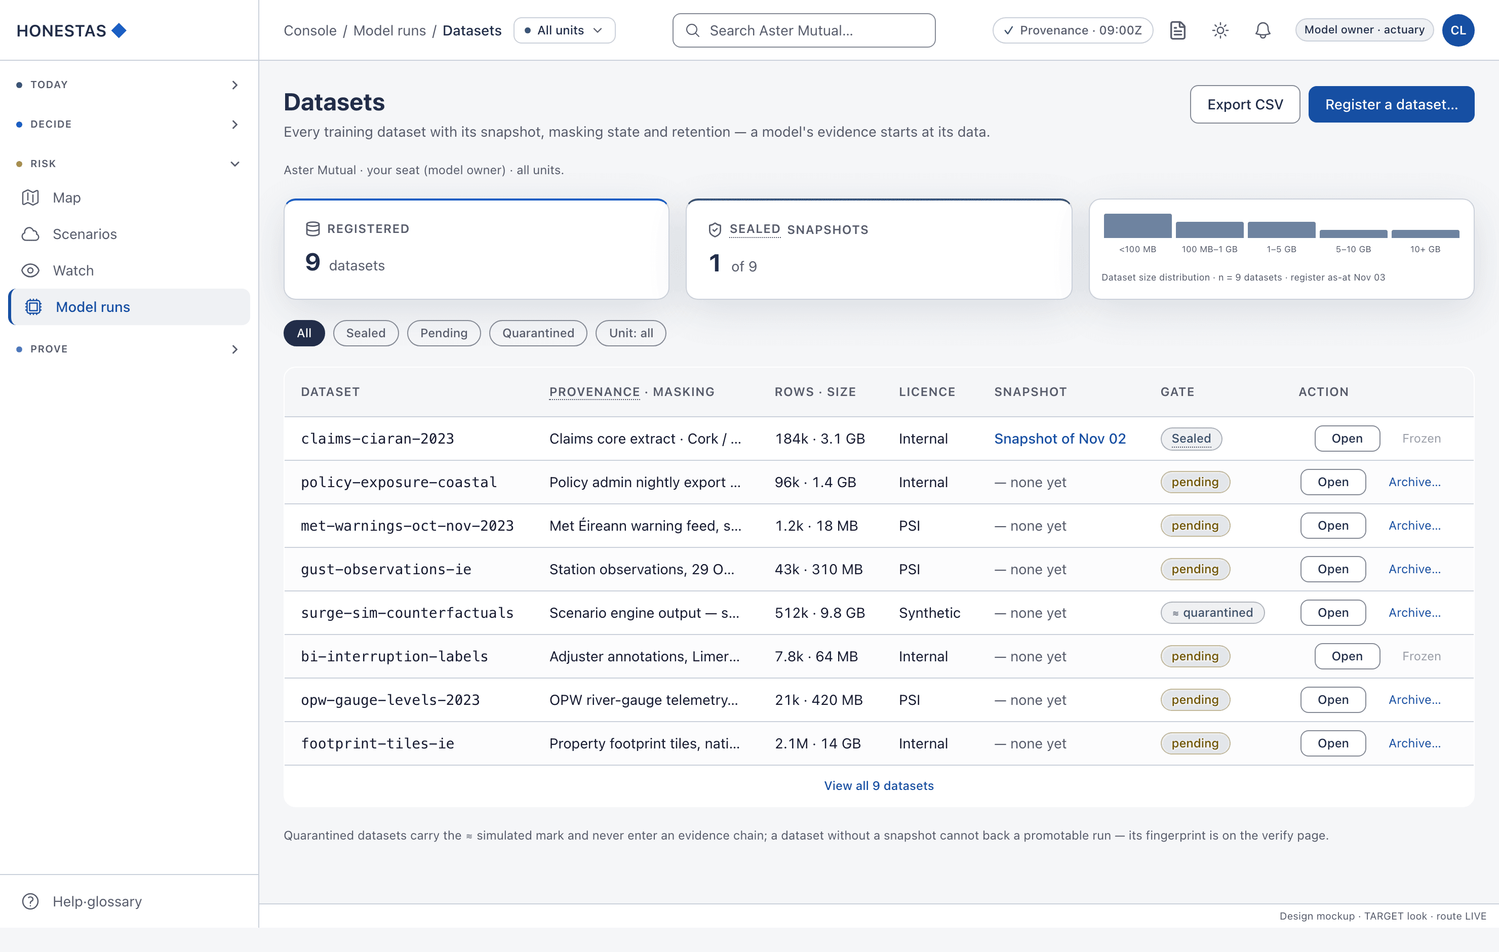Click the Registered 9 datasets card
The width and height of the screenshot is (1499, 952).
coord(476,249)
